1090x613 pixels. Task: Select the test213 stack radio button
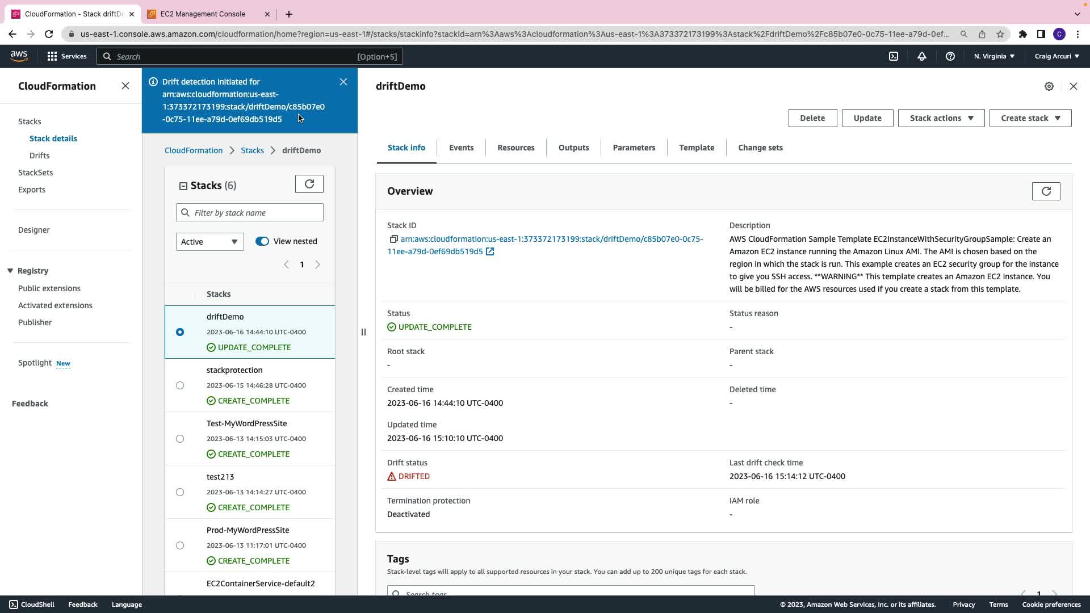click(x=180, y=492)
